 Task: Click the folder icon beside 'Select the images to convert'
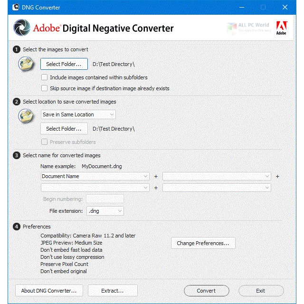(26, 64)
